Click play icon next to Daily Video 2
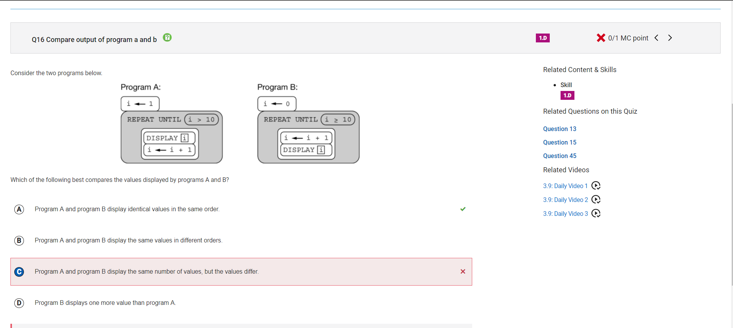The height and width of the screenshot is (328, 733). coord(596,200)
